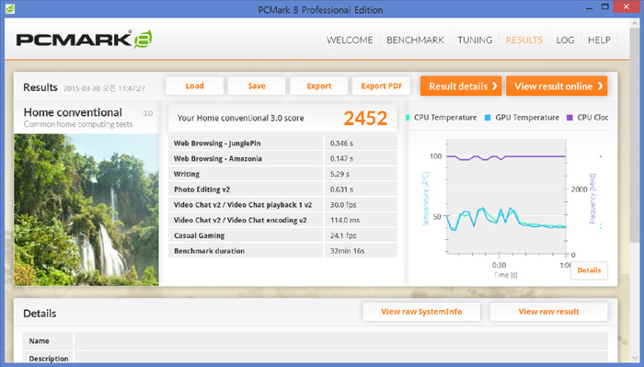
Task: Toggle CPU Temperature legend swatch
Action: pos(408,118)
